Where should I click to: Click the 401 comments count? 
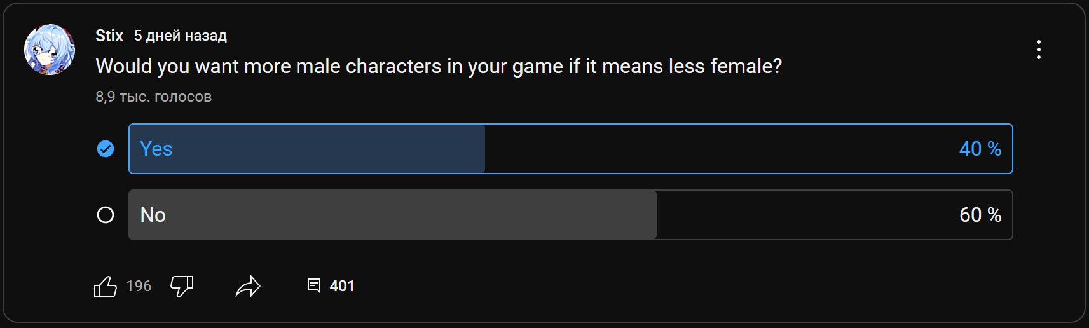(342, 286)
